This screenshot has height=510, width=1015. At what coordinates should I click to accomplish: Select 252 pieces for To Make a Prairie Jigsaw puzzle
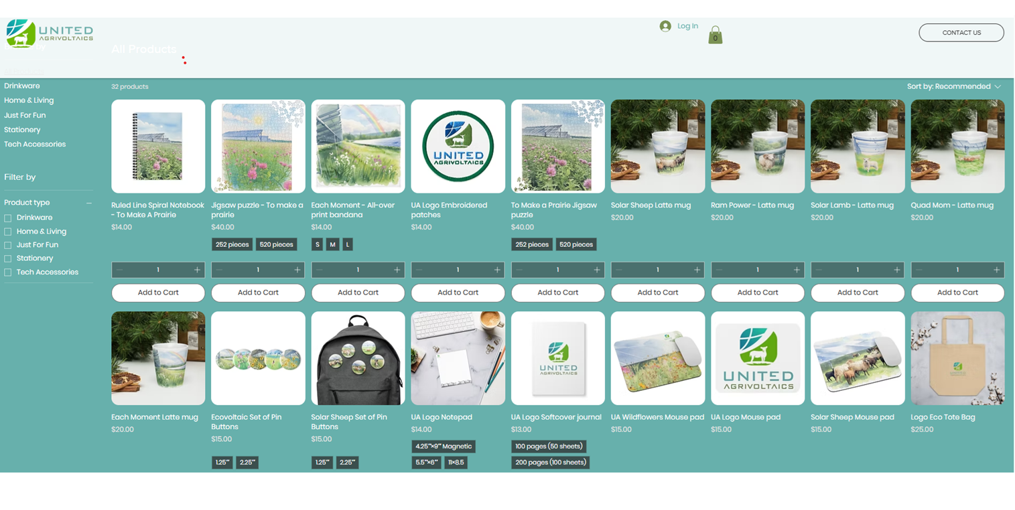tap(532, 244)
